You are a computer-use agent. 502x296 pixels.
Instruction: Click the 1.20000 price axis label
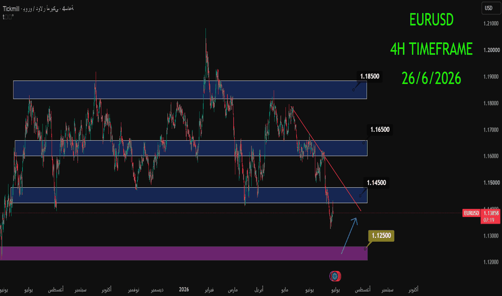tap(491, 50)
